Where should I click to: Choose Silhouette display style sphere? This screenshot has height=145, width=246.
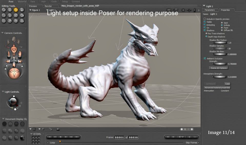point(4,124)
